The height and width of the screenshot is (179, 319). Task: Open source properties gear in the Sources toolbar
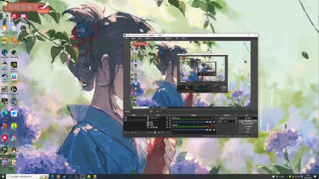(155, 132)
